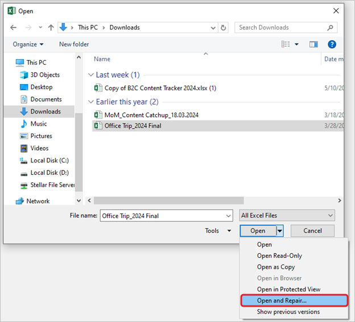Collapse the Last week group
355x322 pixels.
pyautogui.click(x=91, y=74)
